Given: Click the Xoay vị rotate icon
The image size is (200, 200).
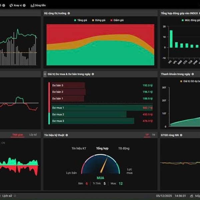Looking at the screenshot, I should point(11,5).
